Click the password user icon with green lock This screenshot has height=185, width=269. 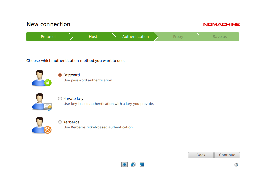tap(41, 78)
